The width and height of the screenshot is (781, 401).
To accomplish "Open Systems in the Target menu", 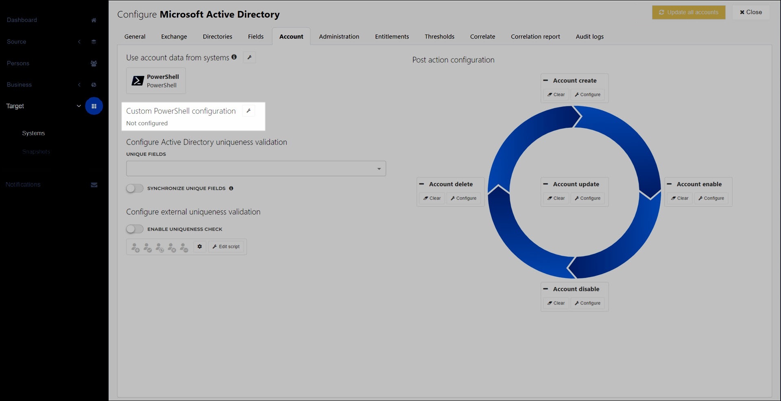I will coord(33,133).
